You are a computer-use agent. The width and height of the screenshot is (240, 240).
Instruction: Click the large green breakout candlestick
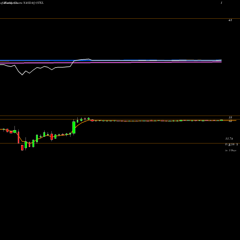click(74, 127)
